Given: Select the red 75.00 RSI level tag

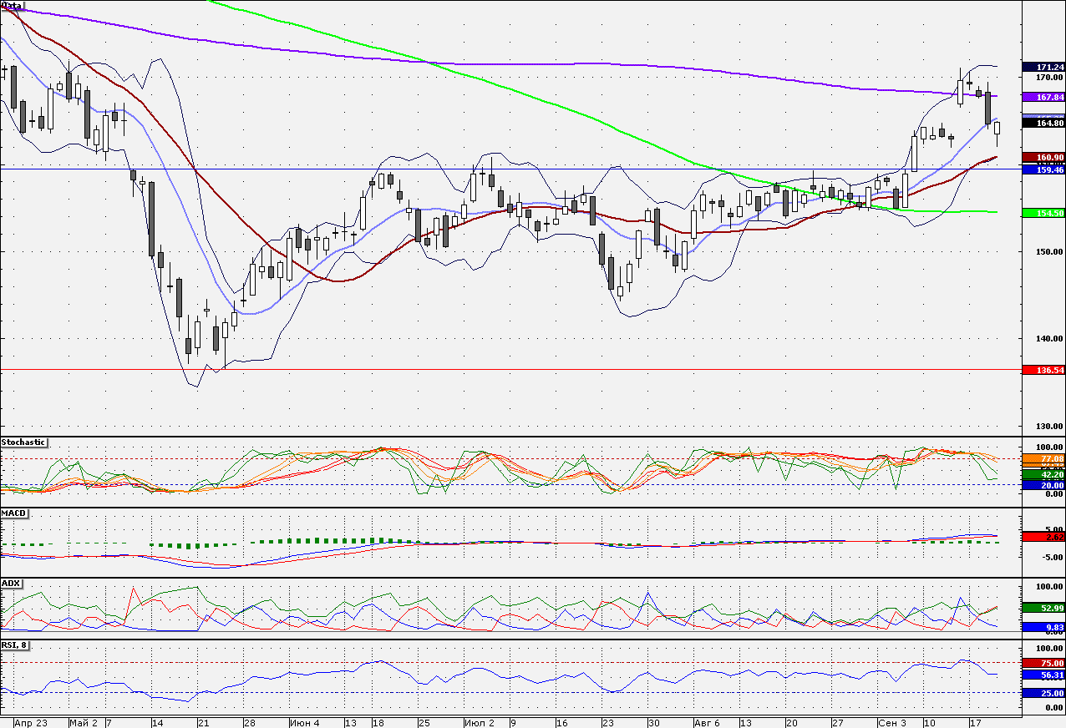Looking at the screenshot, I should (x=1043, y=663).
